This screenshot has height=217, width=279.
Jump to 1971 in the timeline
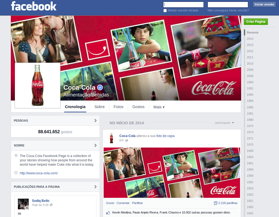(x=250, y=138)
